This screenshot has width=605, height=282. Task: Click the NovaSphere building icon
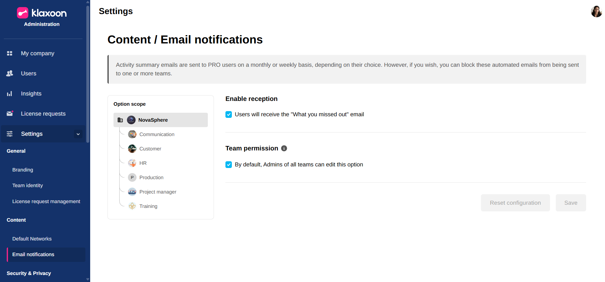coord(120,120)
